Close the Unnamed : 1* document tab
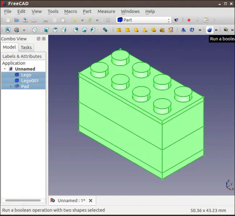235x216 pixels. [91, 201]
